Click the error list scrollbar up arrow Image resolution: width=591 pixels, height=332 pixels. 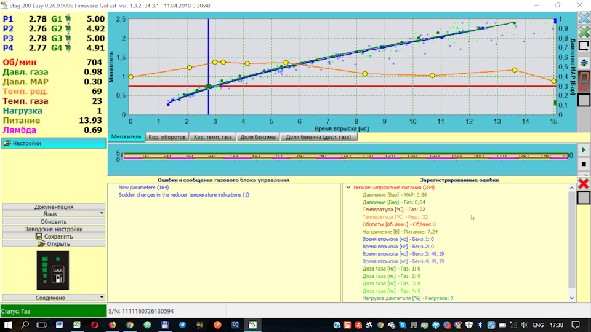572,188
